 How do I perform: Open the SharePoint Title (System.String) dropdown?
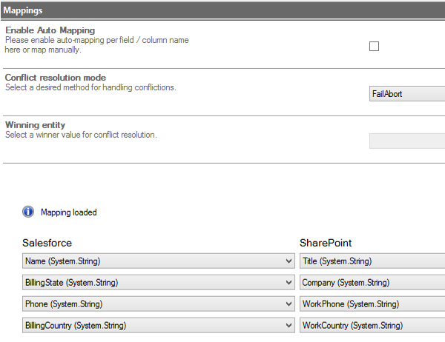(372, 261)
